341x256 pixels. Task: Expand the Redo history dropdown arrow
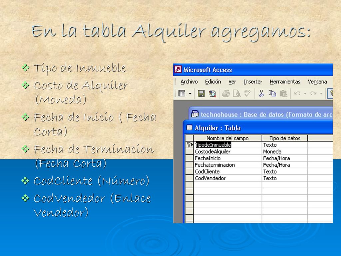point(321,94)
